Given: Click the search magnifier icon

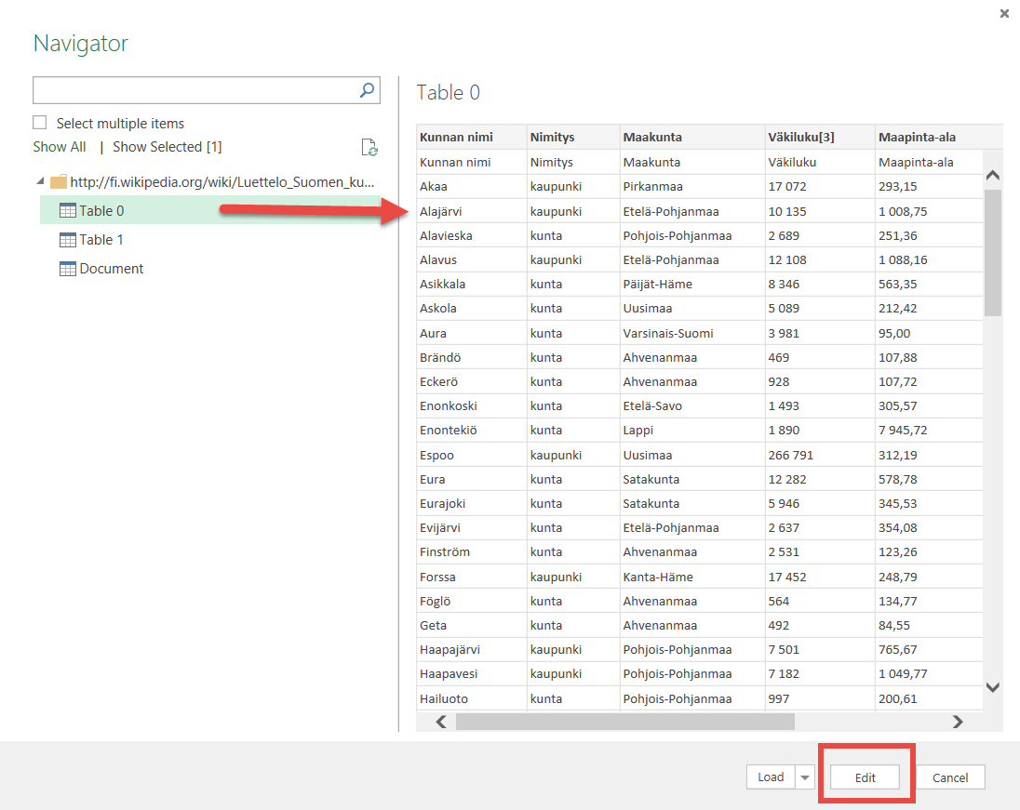Looking at the screenshot, I should point(368,90).
